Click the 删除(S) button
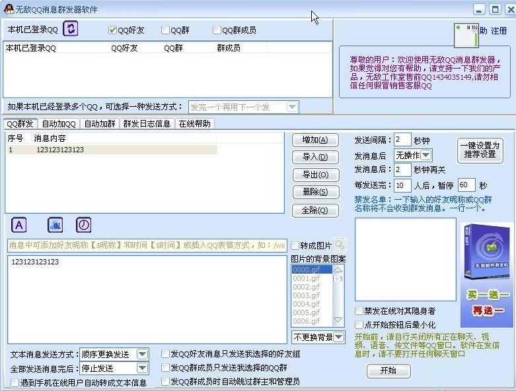 315,192
